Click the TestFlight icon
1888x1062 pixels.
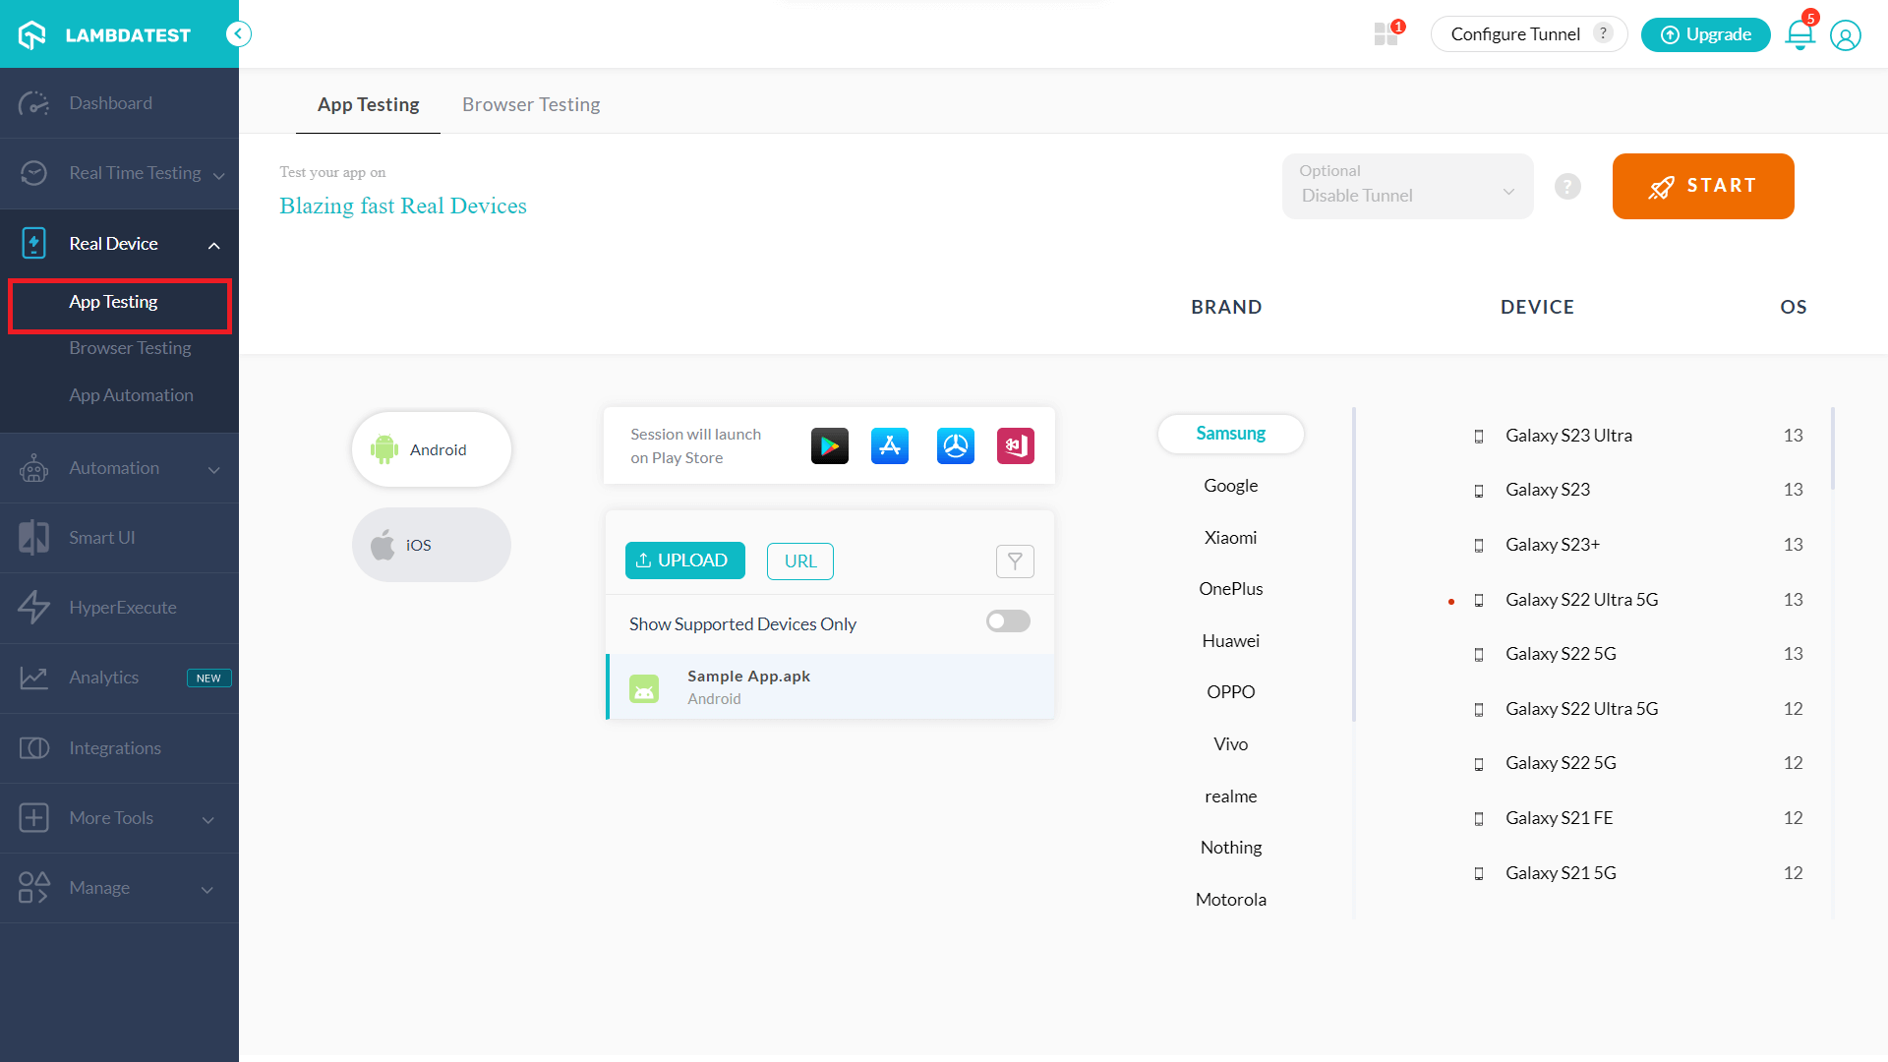point(955,446)
